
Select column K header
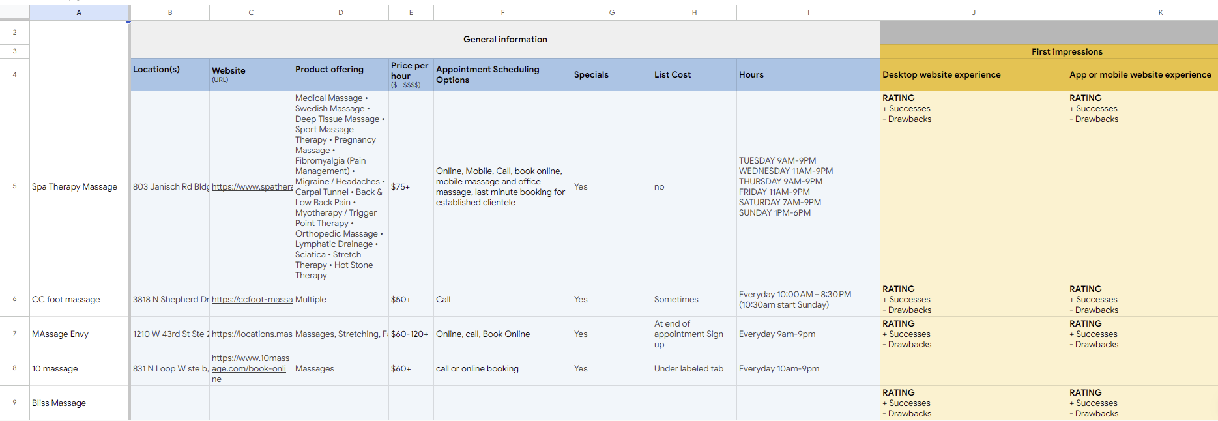tap(1142, 12)
